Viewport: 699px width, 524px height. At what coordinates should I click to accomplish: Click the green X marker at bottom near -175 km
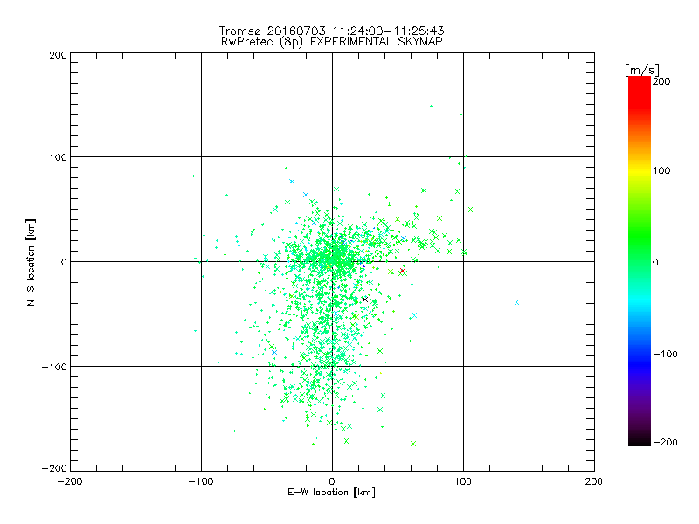point(413,444)
